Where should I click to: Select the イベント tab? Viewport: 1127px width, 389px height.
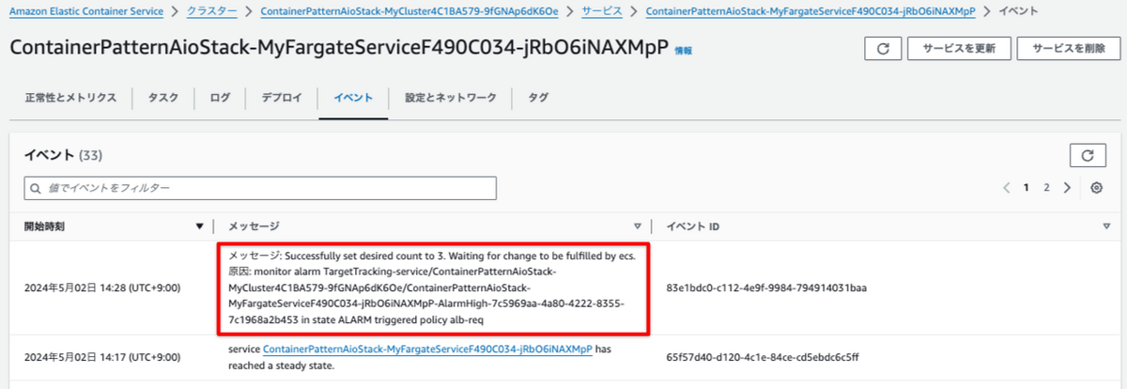(353, 98)
